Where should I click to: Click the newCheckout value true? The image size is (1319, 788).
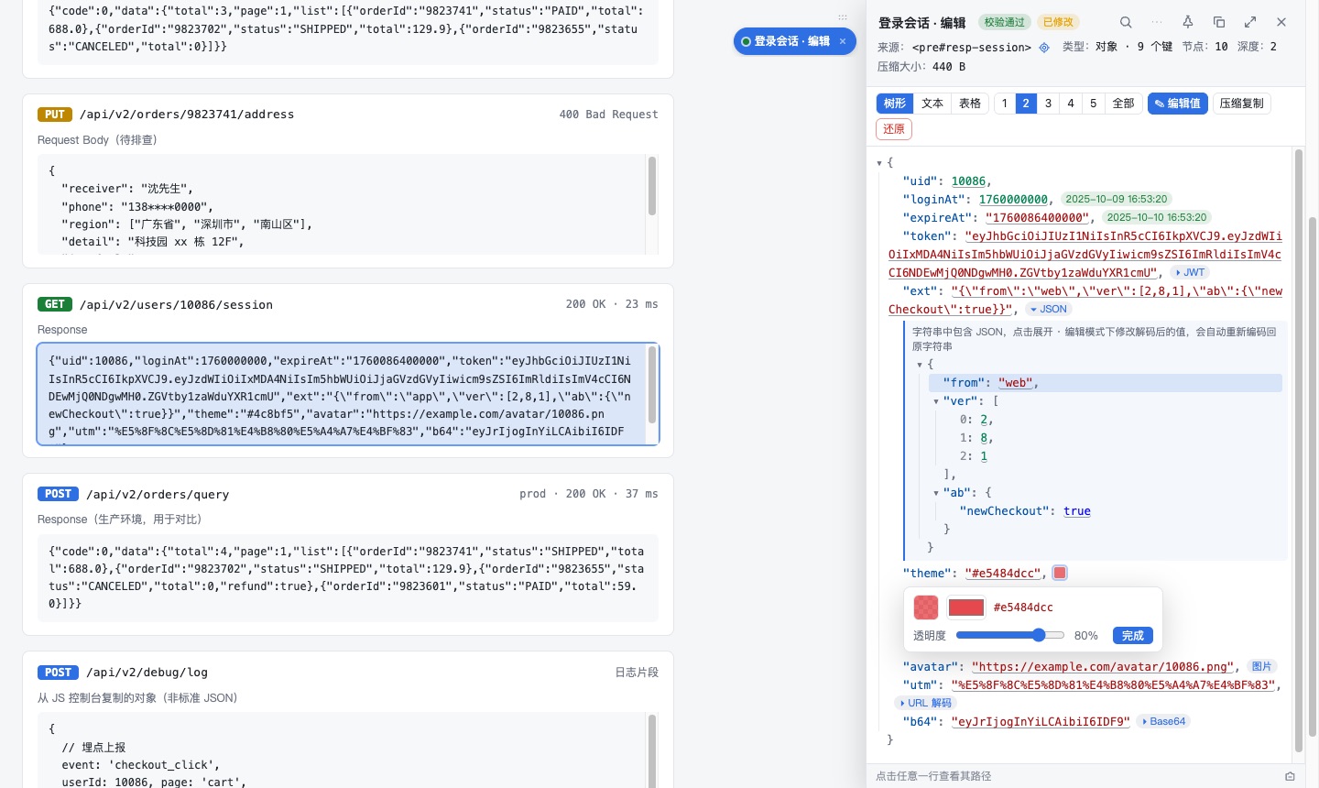(1077, 511)
